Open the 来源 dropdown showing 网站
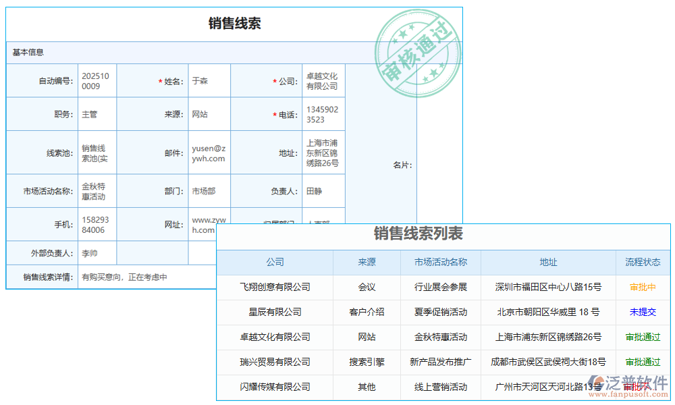The image size is (675, 405). point(209,113)
